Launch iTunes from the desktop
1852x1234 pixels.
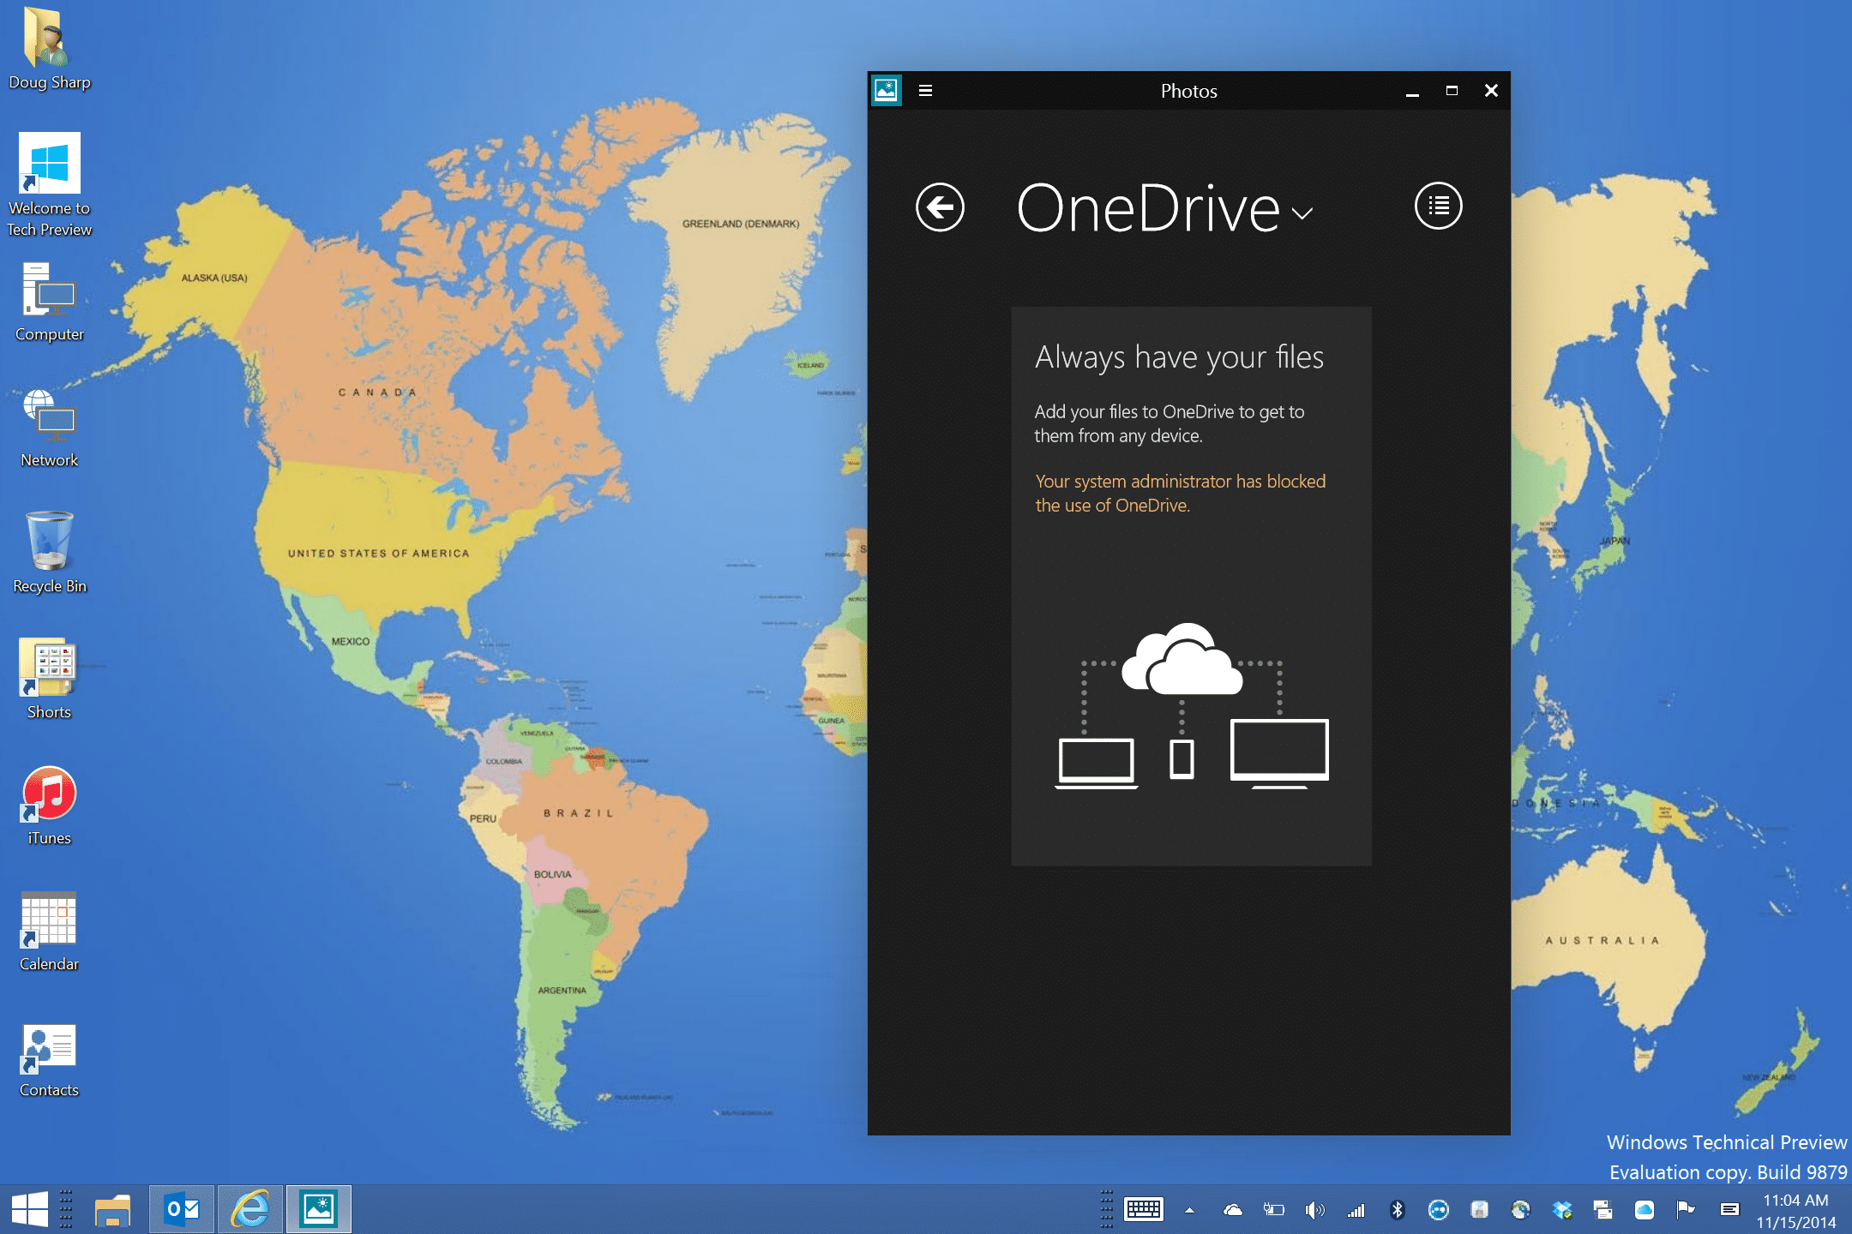49,806
